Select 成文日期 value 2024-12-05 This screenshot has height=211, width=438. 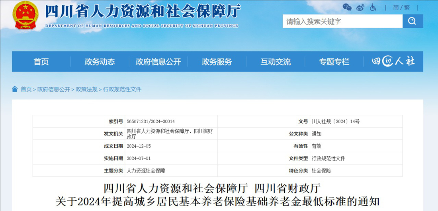[x=139, y=146]
